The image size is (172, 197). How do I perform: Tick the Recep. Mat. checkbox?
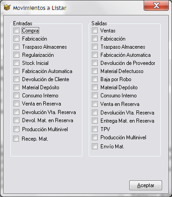16,139
